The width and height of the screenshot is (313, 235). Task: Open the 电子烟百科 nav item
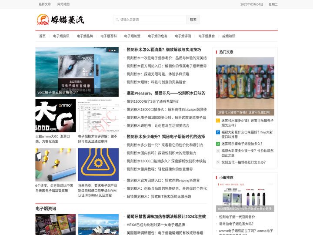pos(109,36)
